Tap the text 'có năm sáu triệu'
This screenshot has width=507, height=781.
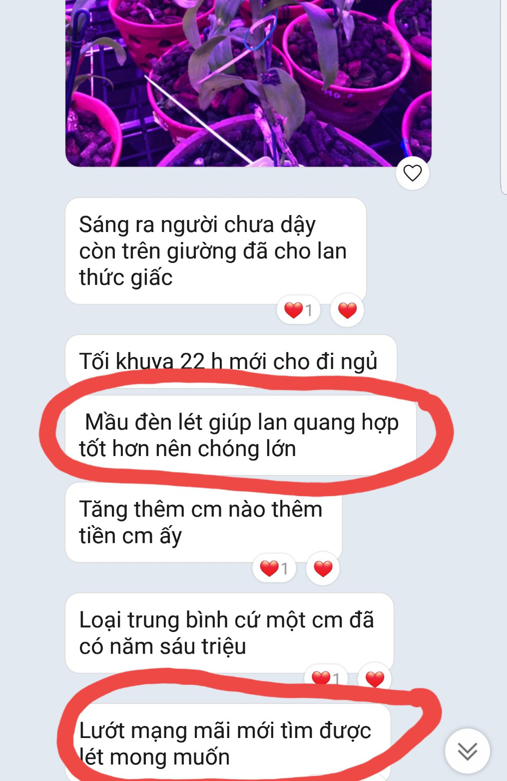coord(163,646)
